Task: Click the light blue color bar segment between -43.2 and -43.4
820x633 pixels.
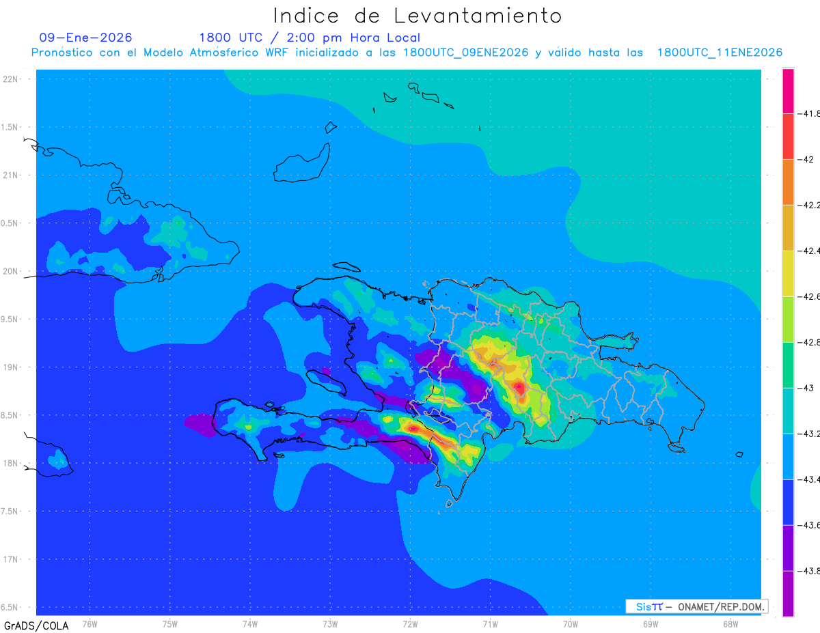Action: coord(788,457)
